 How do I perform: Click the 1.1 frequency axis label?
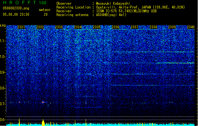tap(3, 41)
